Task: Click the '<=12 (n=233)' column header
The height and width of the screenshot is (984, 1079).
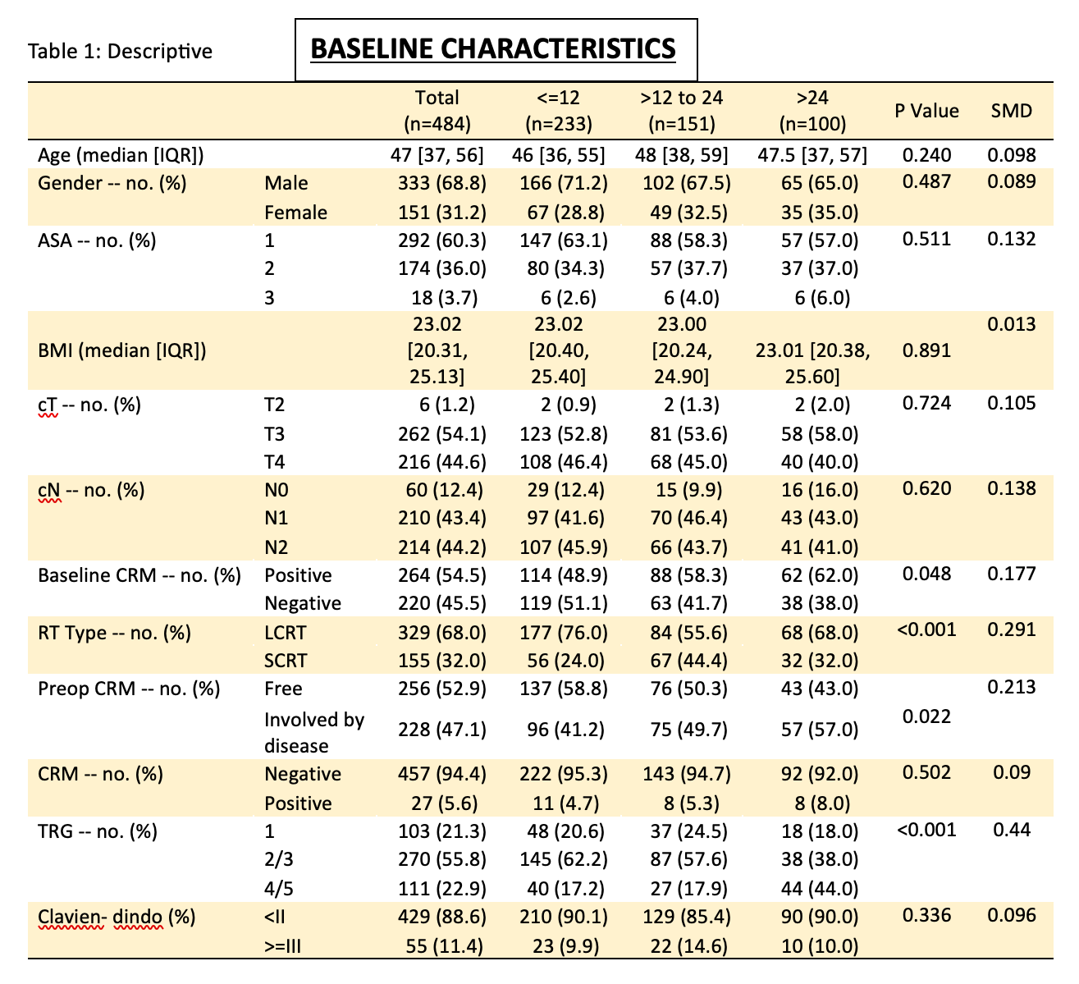Action: (x=558, y=111)
